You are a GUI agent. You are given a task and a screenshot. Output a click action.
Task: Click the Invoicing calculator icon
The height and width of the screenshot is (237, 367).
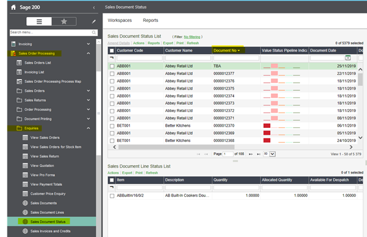point(13,44)
